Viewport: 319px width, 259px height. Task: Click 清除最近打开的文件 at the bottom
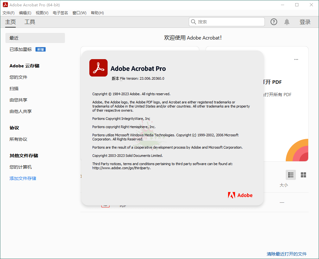pos(286,254)
